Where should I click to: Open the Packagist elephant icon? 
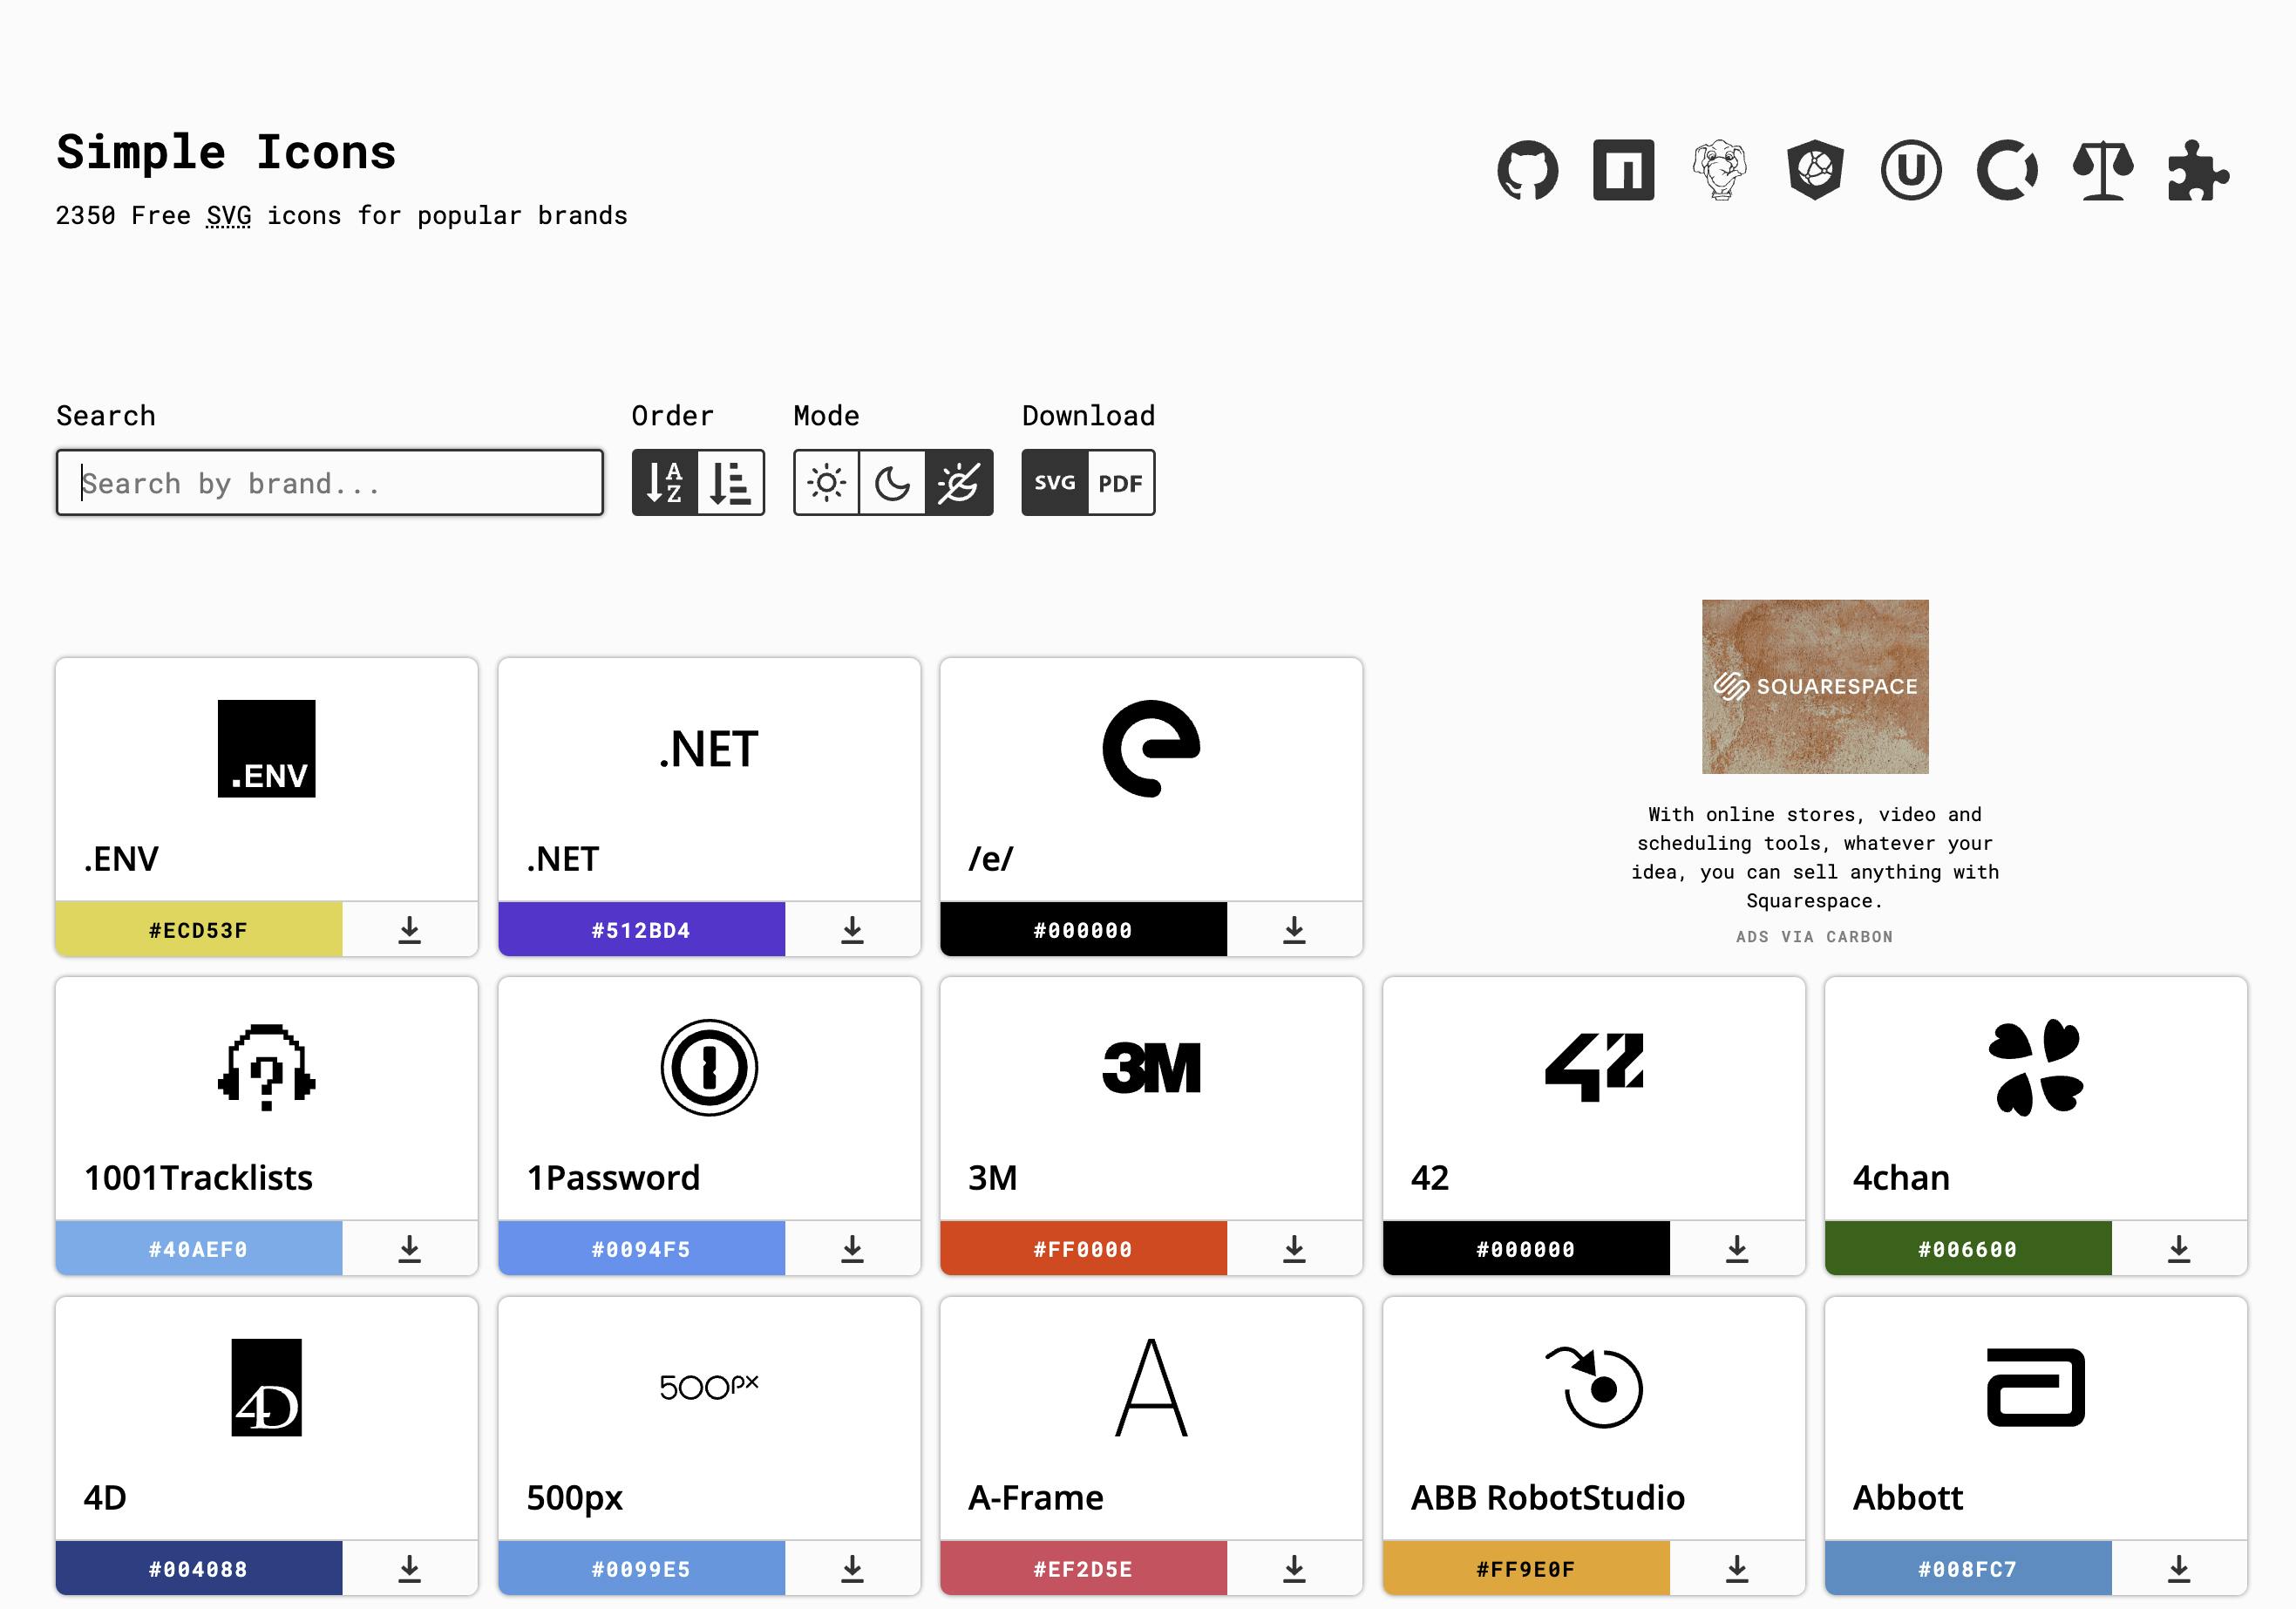pyautogui.click(x=1719, y=170)
